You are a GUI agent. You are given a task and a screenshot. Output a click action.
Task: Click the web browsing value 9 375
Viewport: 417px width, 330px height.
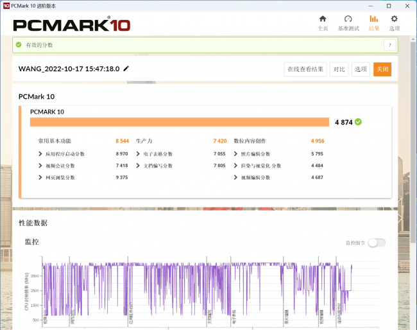click(122, 177)
